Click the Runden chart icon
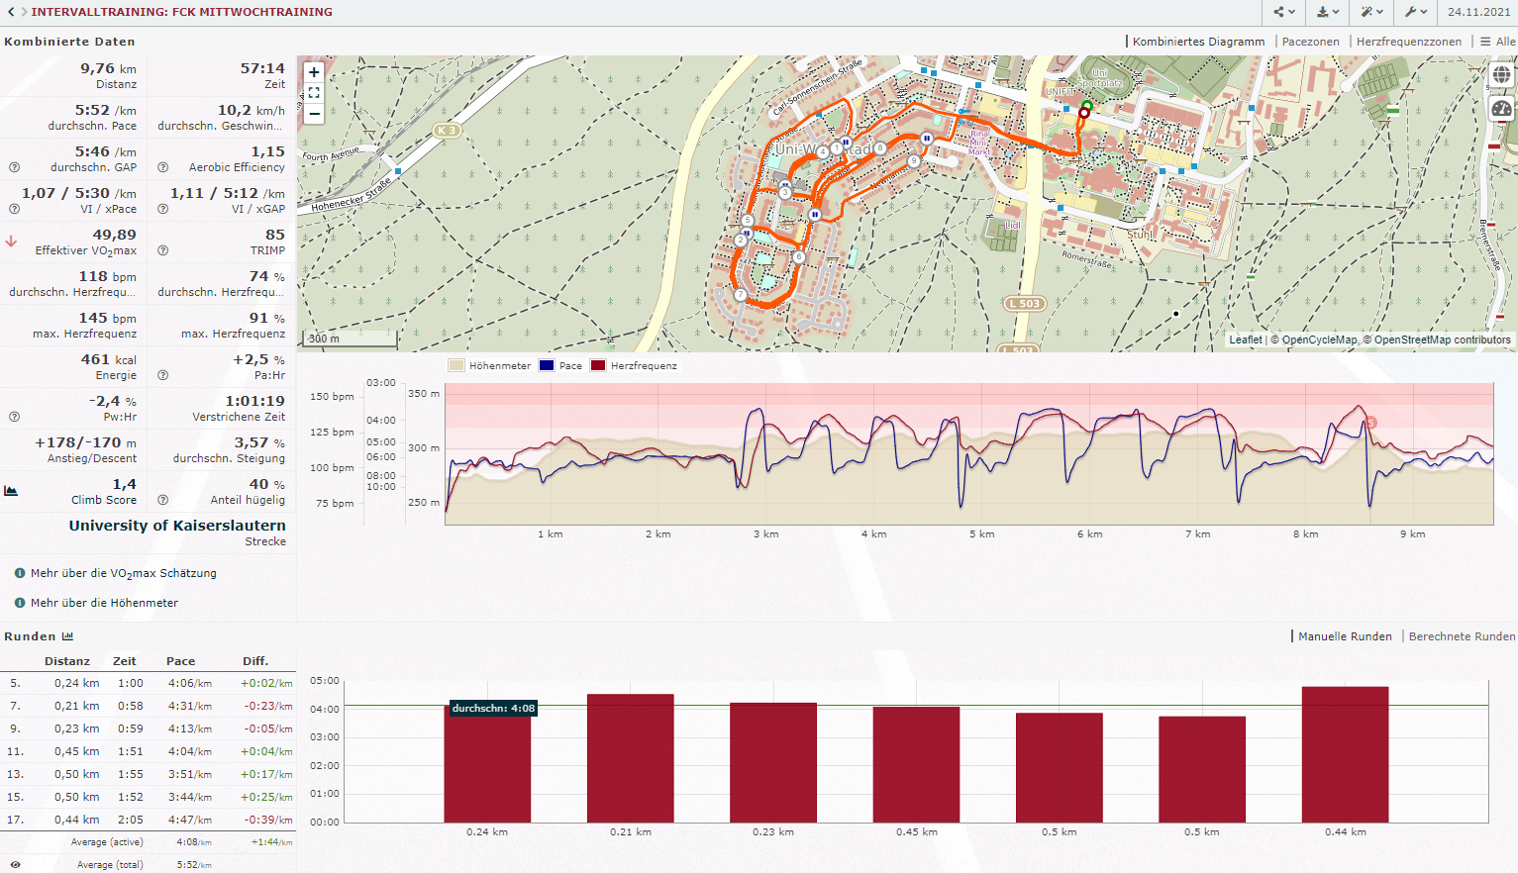Viewport: 1518px width, 873px height. click(x=68, y=636)
